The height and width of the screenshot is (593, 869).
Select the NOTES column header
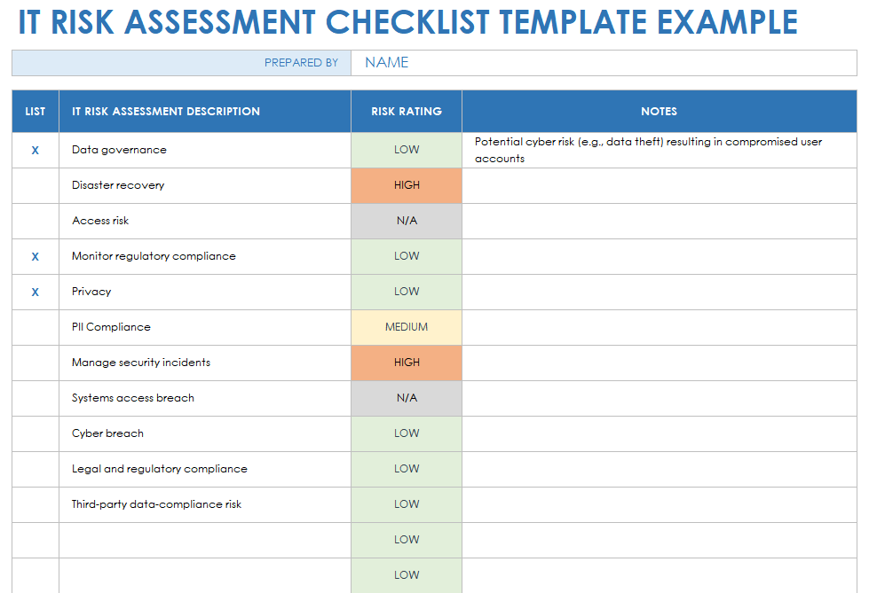(x=659, y=112)
